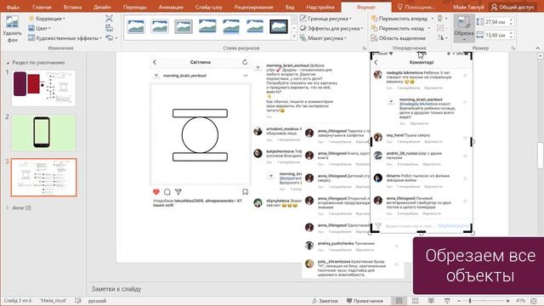Collapse the Раздел по умолчанию section
Screen dimensions: 544x306
pos(8,63)
